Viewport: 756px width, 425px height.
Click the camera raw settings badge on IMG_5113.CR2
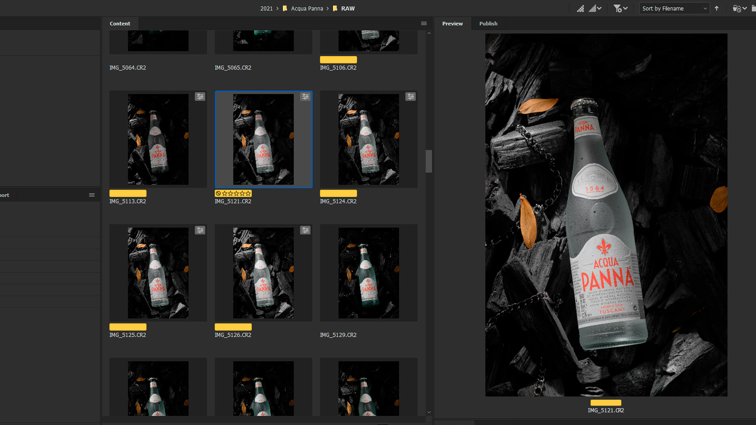click(200, 96)
